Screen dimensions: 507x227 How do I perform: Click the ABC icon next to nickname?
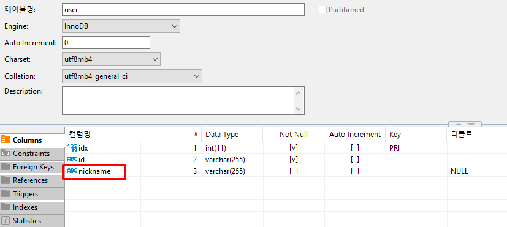coord(72,171)
